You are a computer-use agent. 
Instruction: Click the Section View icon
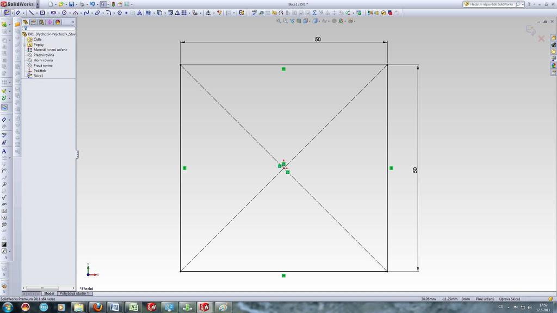coord(299,21)
